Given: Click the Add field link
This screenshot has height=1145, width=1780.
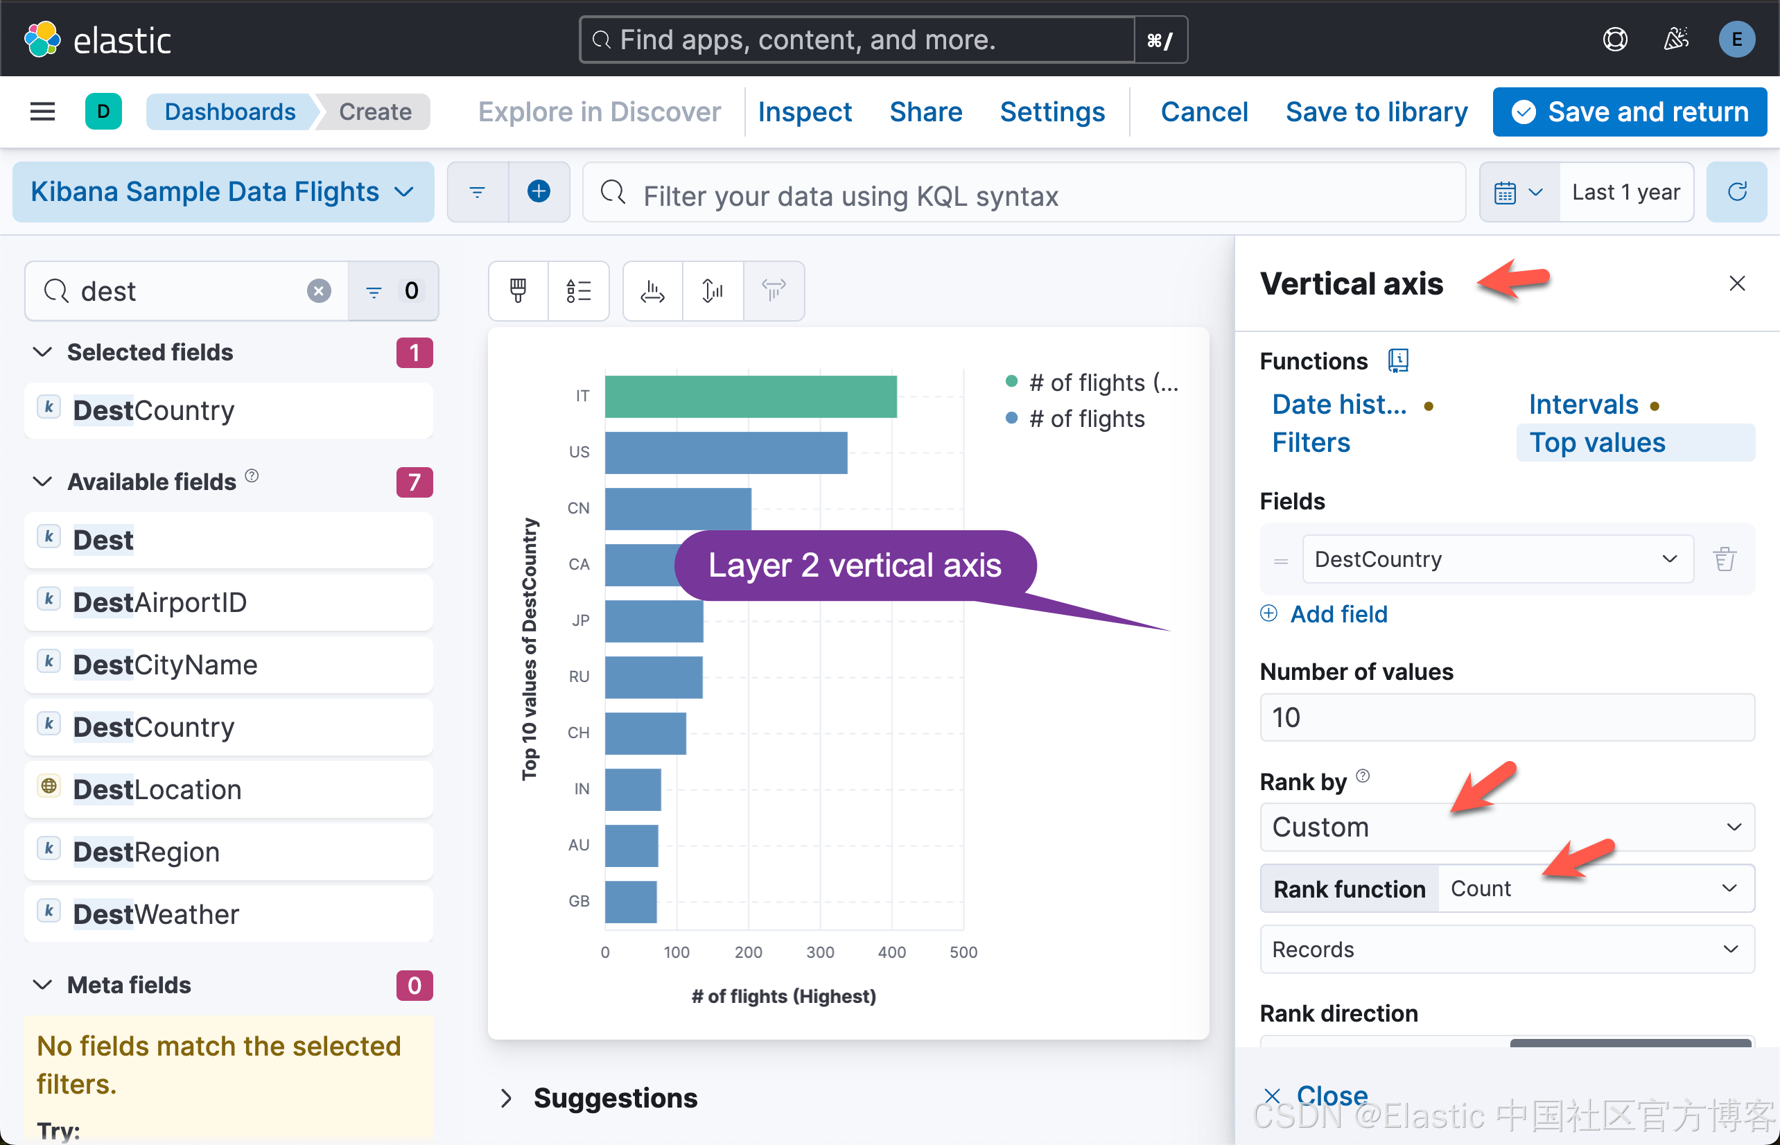Looking at the screenshot, I should (x=1338, y=614).
